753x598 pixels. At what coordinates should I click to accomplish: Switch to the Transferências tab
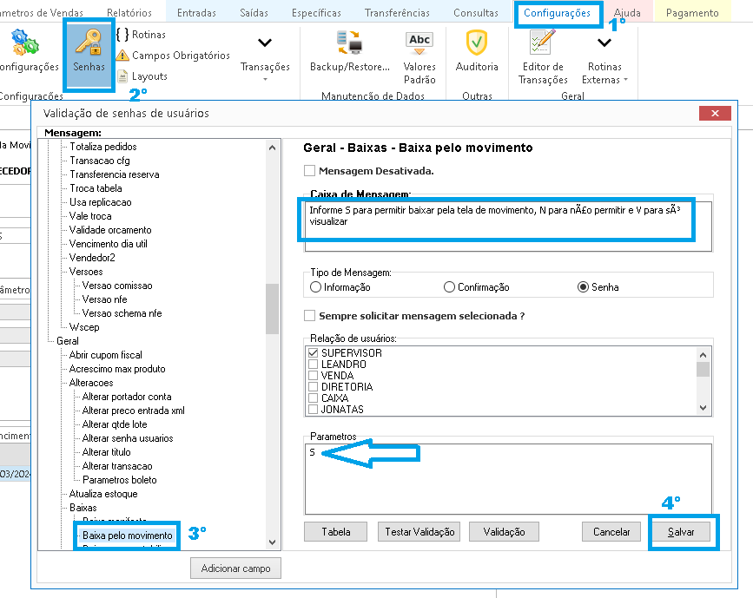[x=397, y=13]
